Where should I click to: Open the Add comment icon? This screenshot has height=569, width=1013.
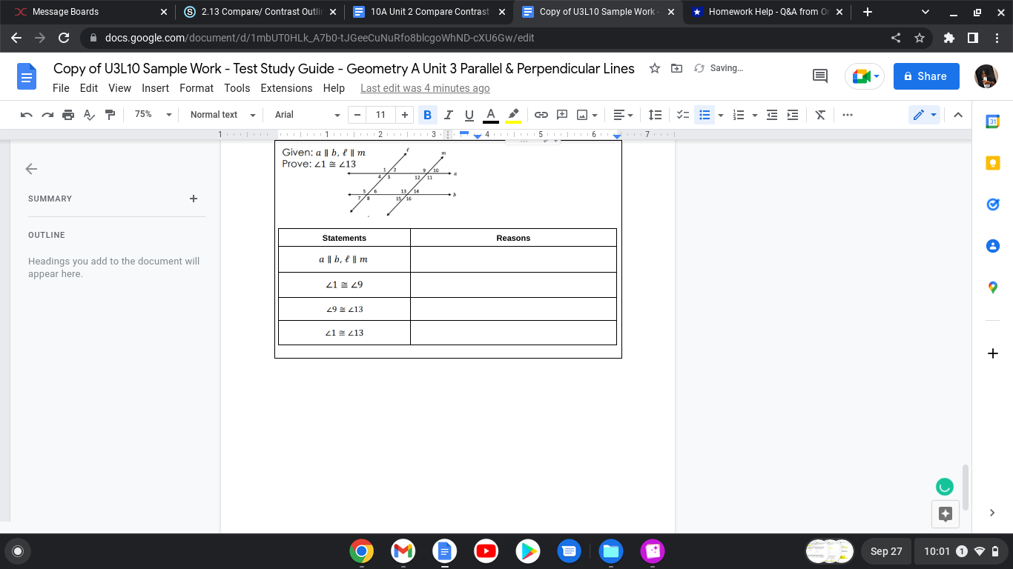tap(562, 115)
